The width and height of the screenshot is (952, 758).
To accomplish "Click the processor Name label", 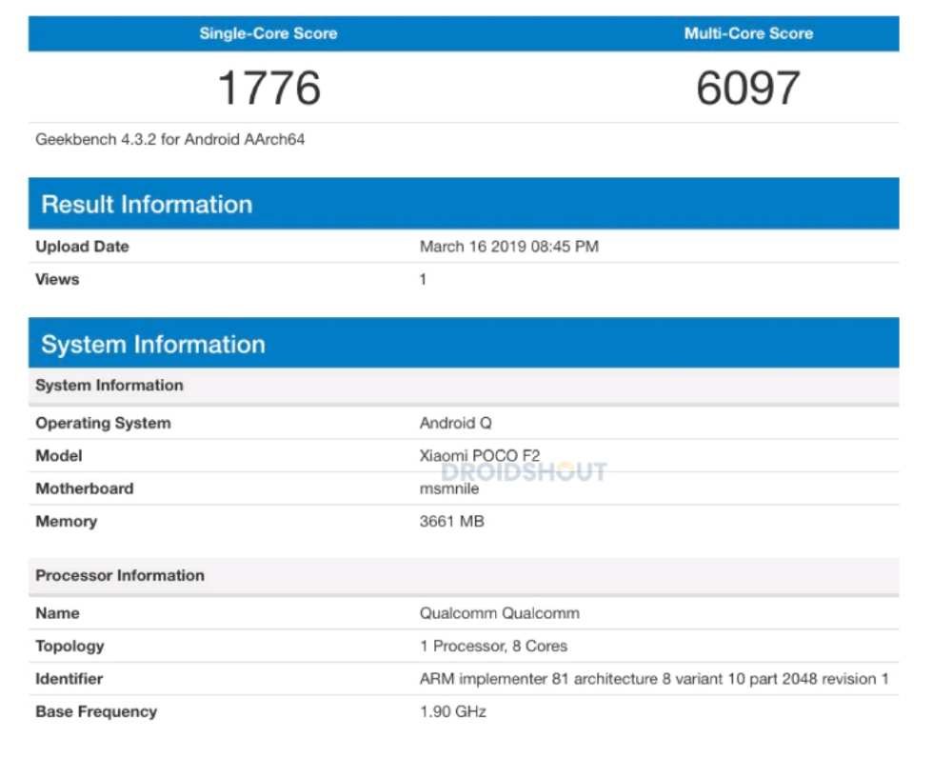I will 57,613.
